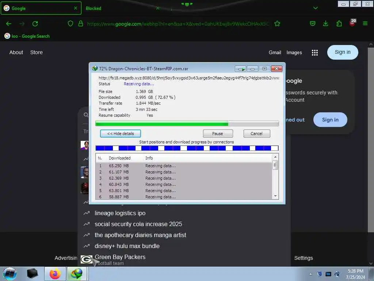Reload the Google page
This screenshot has width=374, height=281.
(x=35, y=24)
